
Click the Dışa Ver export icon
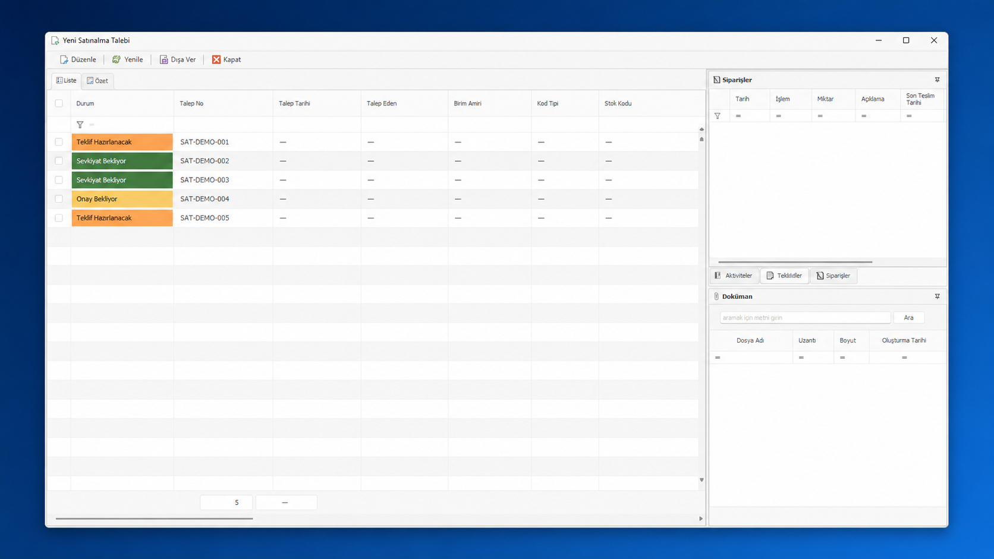click(163, 59)
